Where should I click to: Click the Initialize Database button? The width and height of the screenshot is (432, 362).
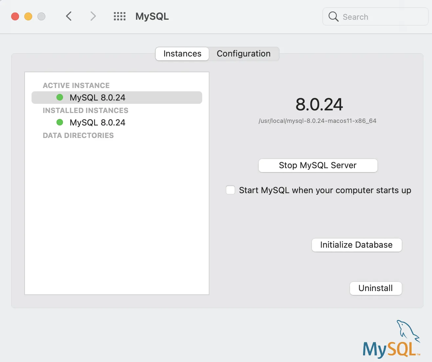point(356,245)
